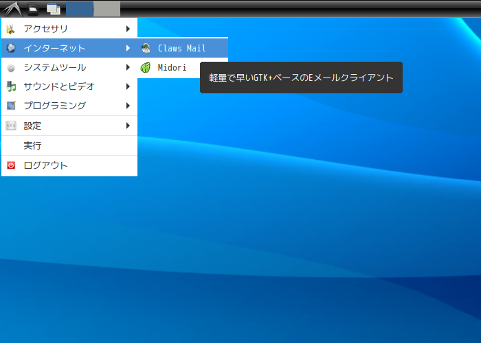Open the file manager panel icon
The width and height of the screenshot is (481, 343).
coord(33,9)
